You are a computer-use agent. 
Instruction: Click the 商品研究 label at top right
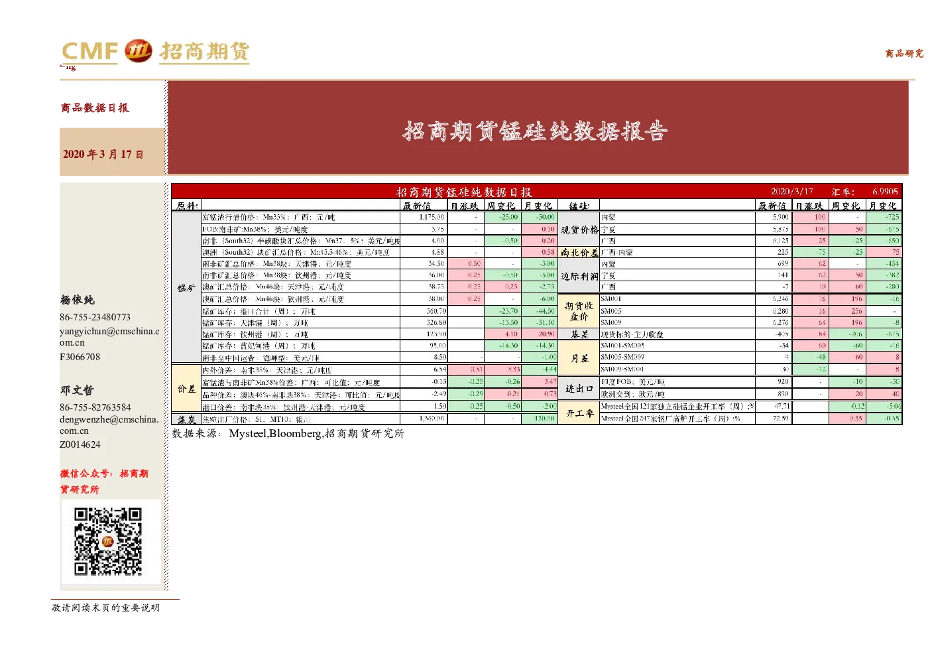(904, 54)
